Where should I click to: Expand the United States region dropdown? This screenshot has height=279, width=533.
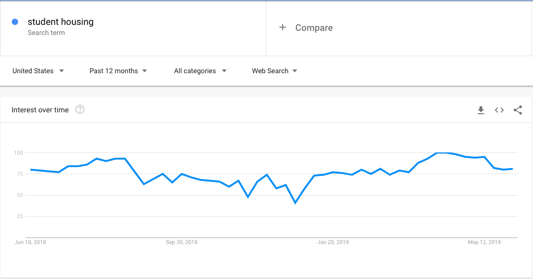pyautogui.click(x=38, y=71)
